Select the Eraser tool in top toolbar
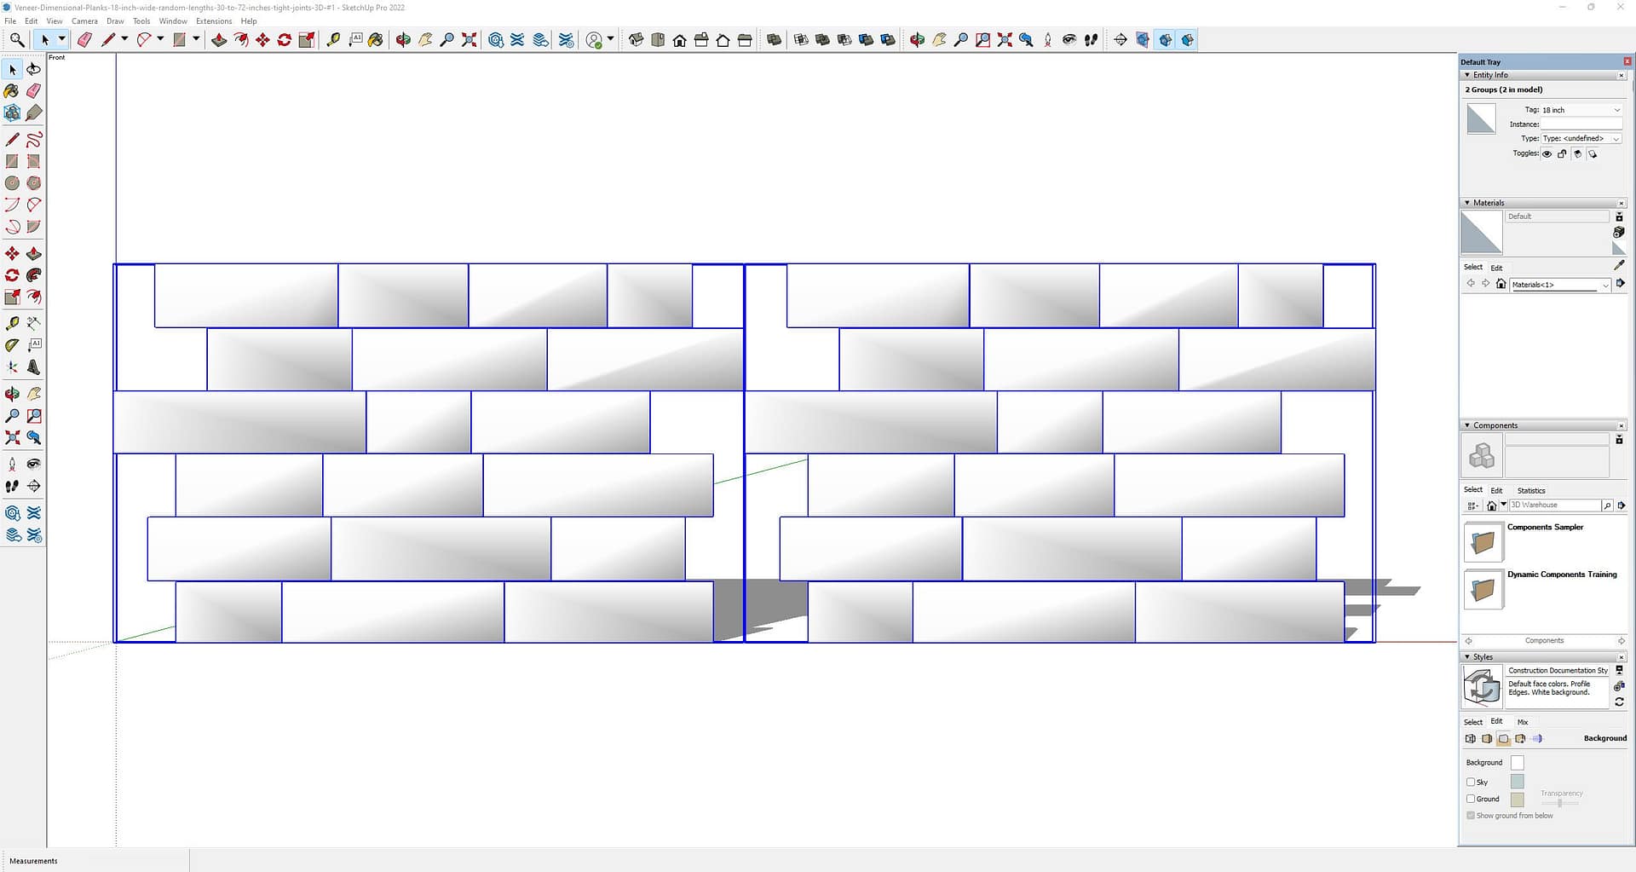 coord(84,40)
